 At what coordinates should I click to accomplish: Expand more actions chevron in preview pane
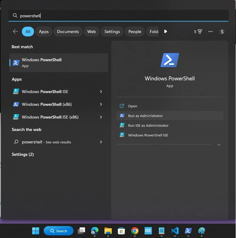(x=219, y=145)
